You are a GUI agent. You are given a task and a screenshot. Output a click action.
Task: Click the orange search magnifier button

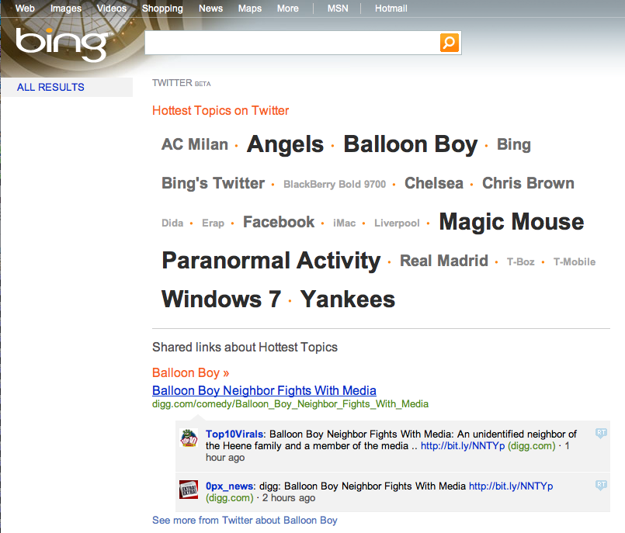(450, 43)
